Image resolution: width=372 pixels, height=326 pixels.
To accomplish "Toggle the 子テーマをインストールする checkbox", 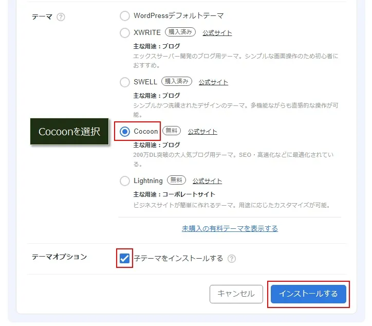I will coord(124,258).
